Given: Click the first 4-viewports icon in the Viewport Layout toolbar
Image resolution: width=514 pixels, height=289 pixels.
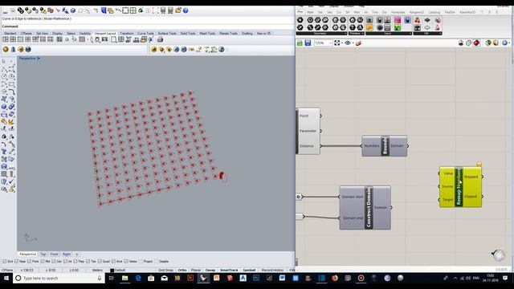Looking at the screenshot, I should pos(6,39).
